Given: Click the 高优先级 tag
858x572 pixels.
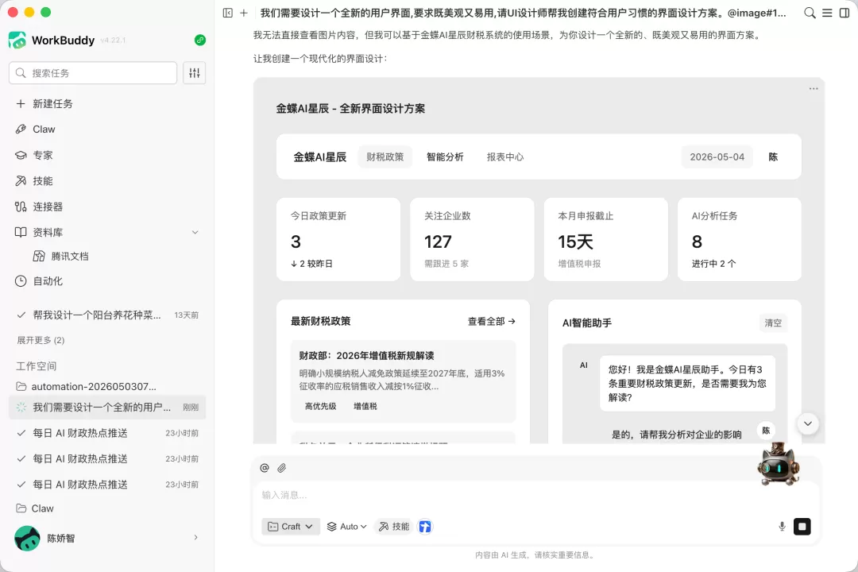Looking at the screenshot, I should click(x=321, y=406).
